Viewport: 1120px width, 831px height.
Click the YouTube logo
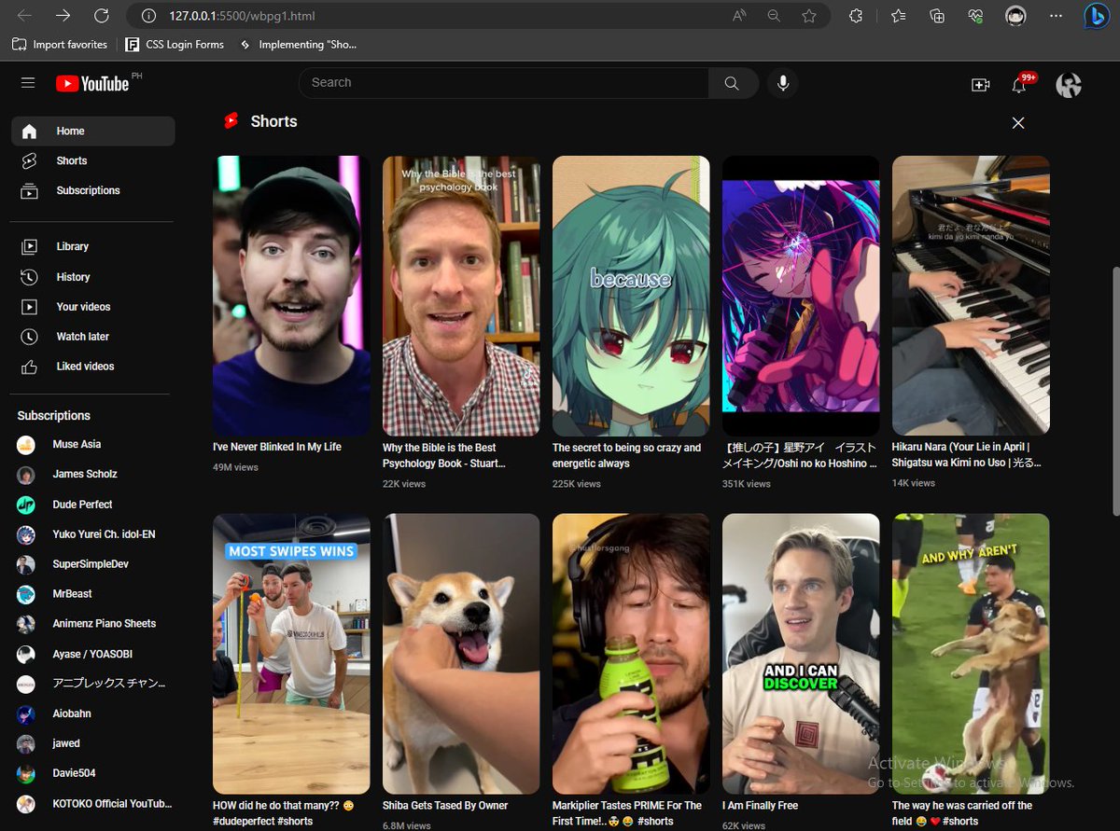(x=92, y=84)
